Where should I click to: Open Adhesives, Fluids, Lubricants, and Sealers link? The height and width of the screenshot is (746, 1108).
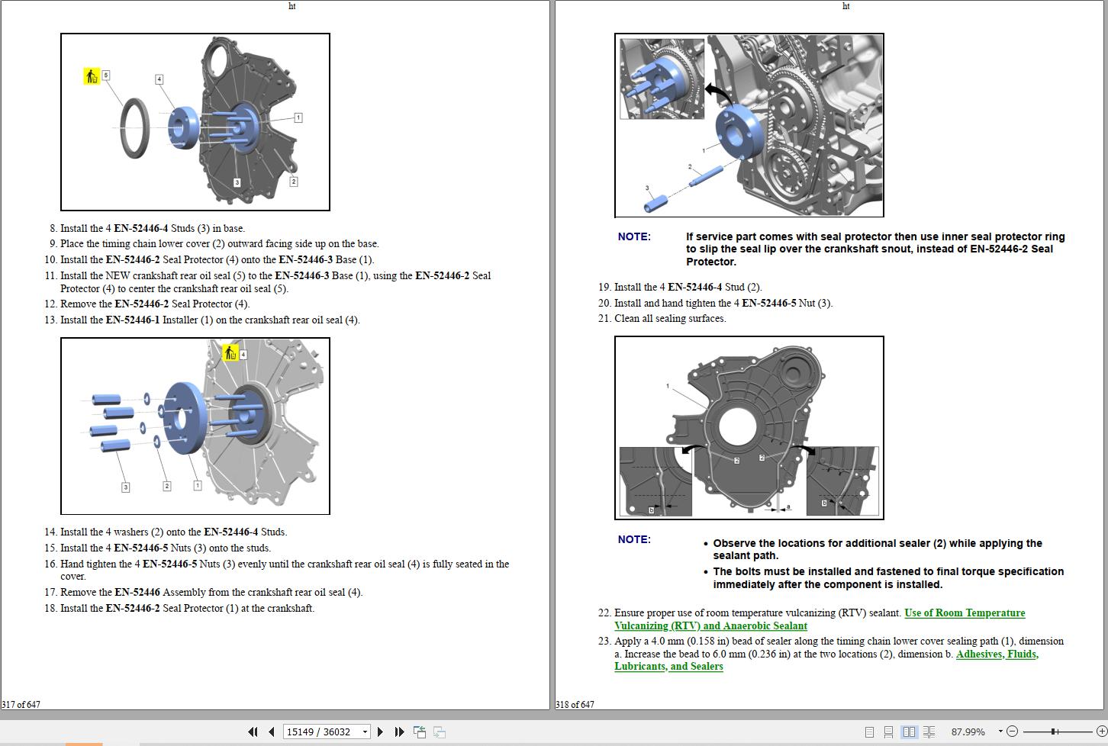(997, 654)
